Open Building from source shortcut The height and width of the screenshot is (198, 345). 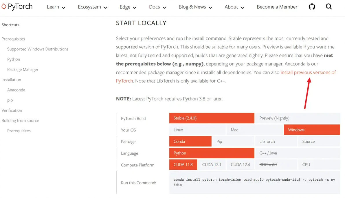pyautogui.click(x=20, y=121)
